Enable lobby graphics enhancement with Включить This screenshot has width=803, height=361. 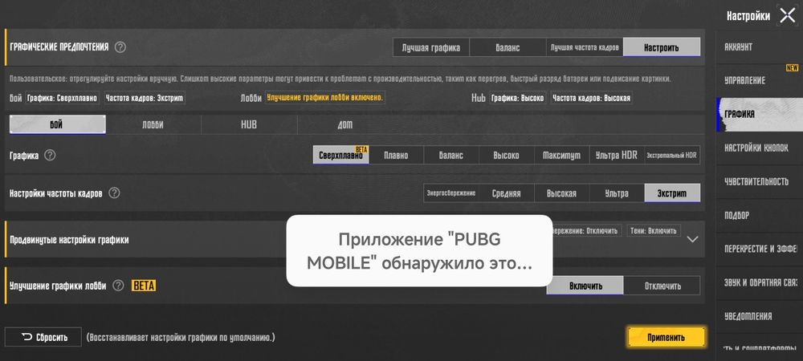tap(585, 286)
